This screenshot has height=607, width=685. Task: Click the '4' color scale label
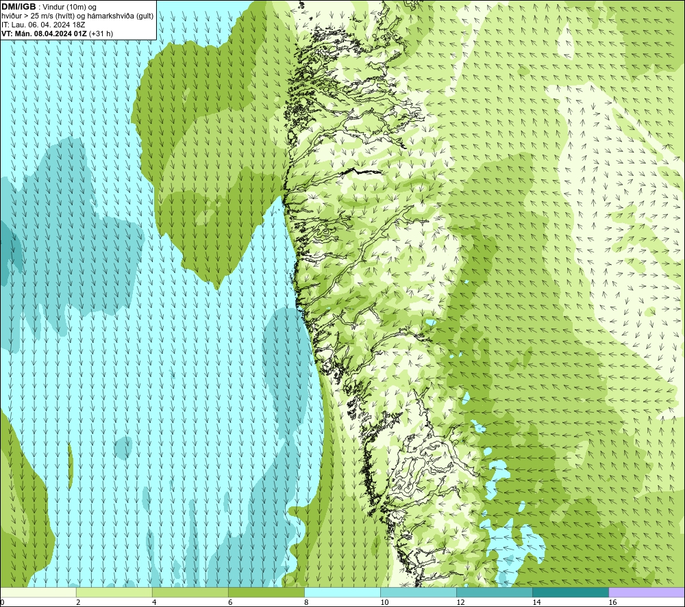[x=154, y=603]
